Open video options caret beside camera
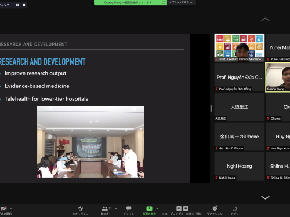 [x=11, y=208]
